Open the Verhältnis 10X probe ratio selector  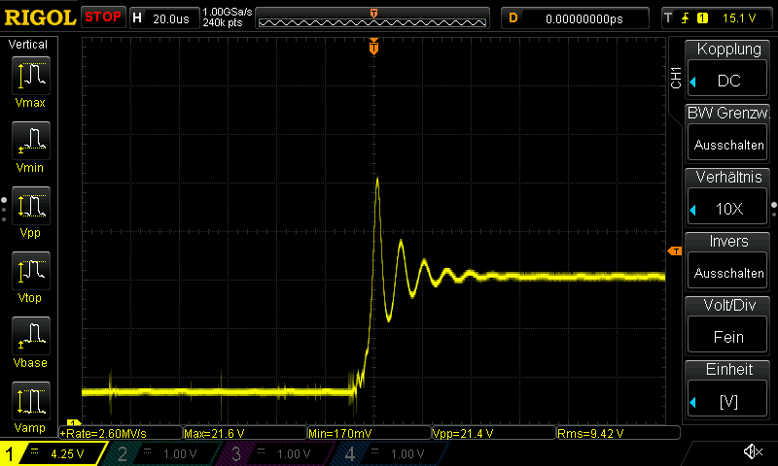point(728,197)
